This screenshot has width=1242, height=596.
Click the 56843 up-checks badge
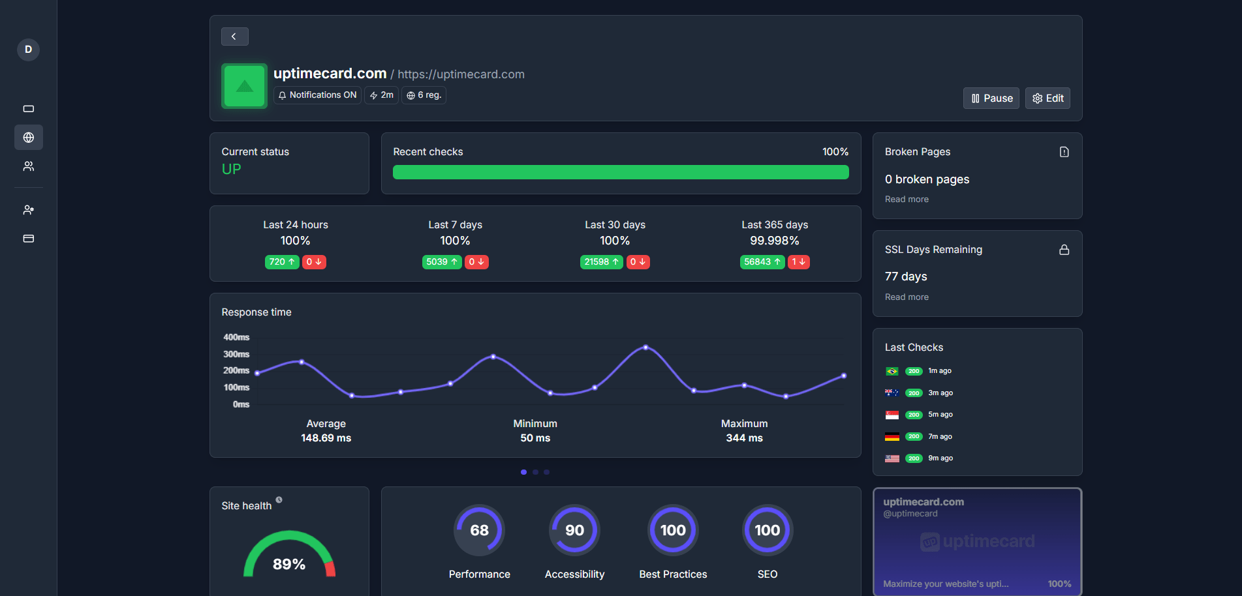pos(762,262)
